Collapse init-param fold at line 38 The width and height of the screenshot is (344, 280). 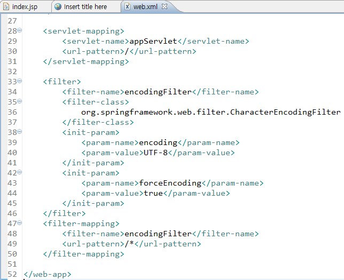pos(20,132)
